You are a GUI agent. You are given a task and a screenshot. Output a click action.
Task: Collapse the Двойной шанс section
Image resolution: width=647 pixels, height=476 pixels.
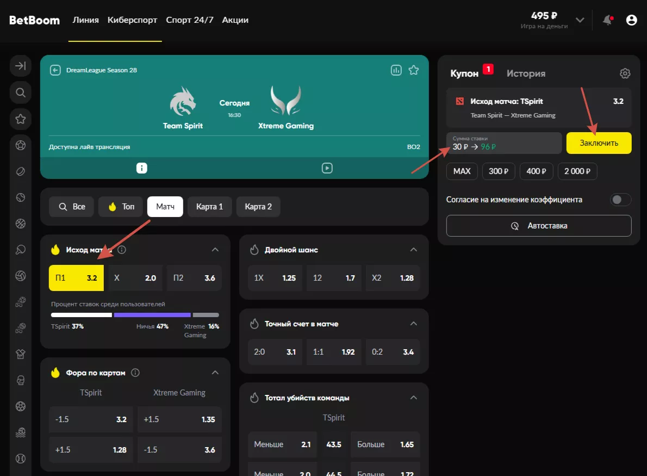pos(414,250)
